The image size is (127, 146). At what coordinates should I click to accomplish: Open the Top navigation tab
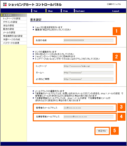pos(35,11)
